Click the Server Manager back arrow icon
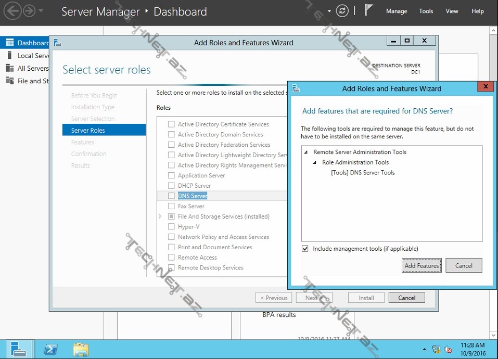 12,10
